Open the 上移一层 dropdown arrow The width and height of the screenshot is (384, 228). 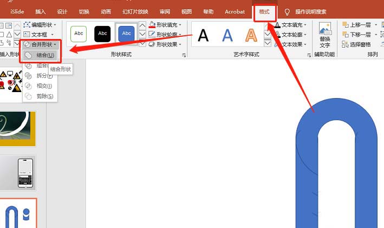(x=376, y=25)
